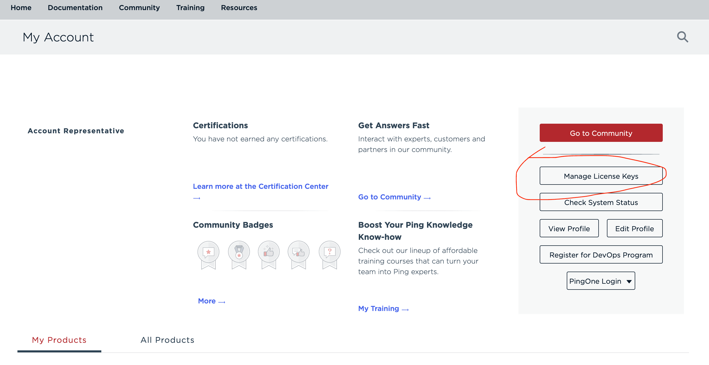Click the Check System Status button
The height and width of the screenshot is (365, 709).
point(601,202)
